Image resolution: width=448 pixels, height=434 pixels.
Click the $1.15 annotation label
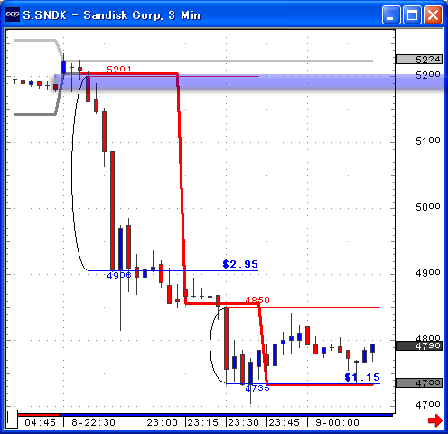tap(362, 377)
